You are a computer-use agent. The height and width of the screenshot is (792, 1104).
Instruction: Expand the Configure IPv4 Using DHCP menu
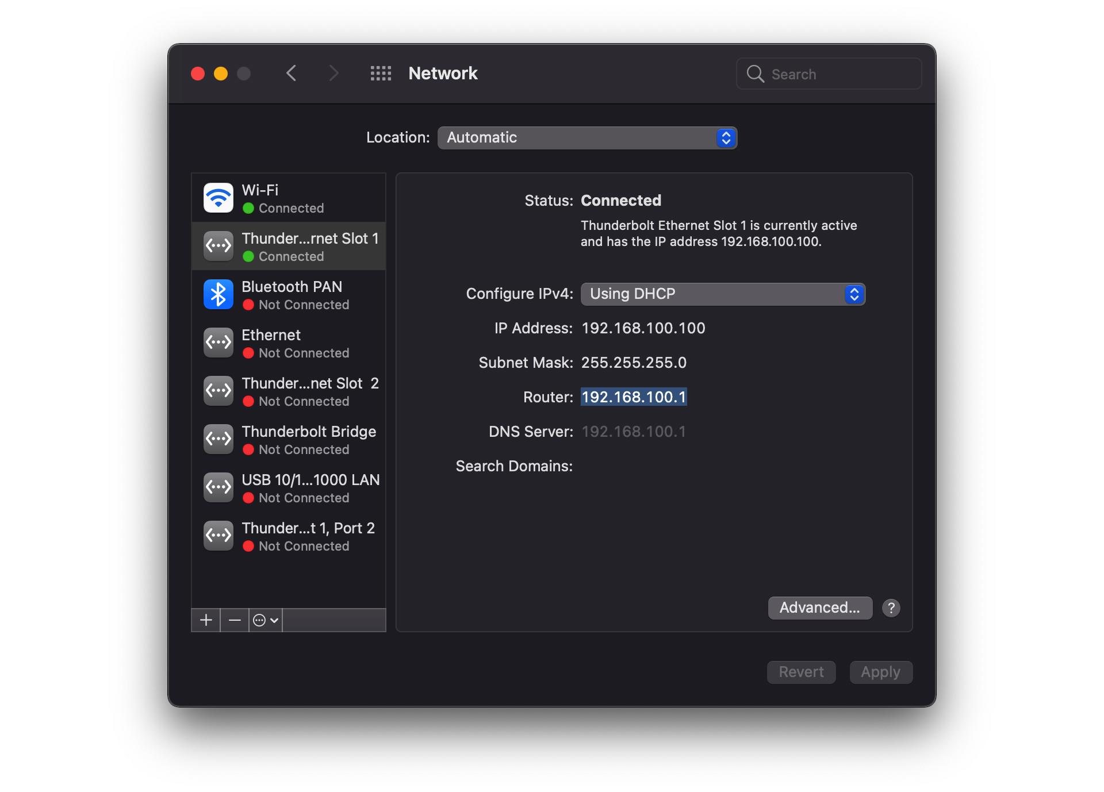(722, 294)
